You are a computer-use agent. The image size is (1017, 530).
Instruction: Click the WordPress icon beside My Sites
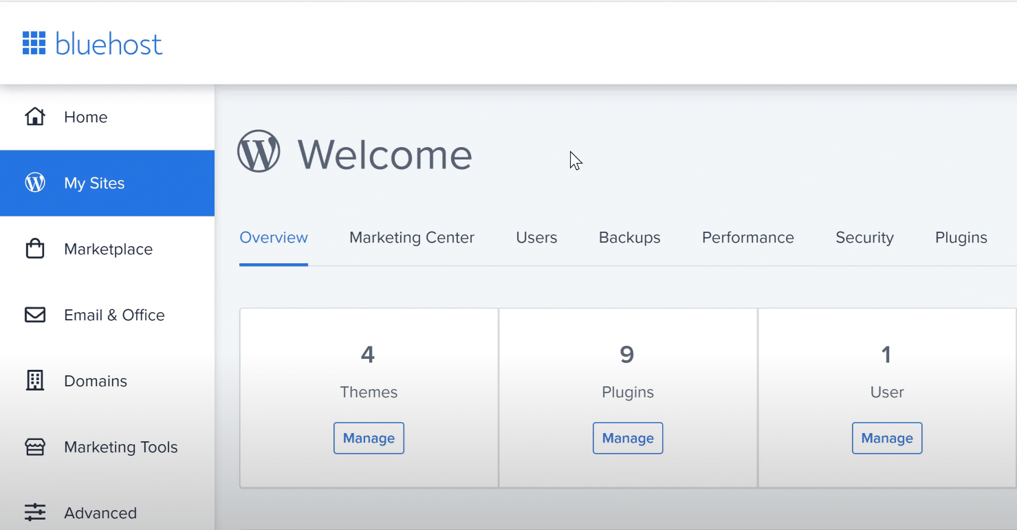pyautogui.click(x=34, y=183)
